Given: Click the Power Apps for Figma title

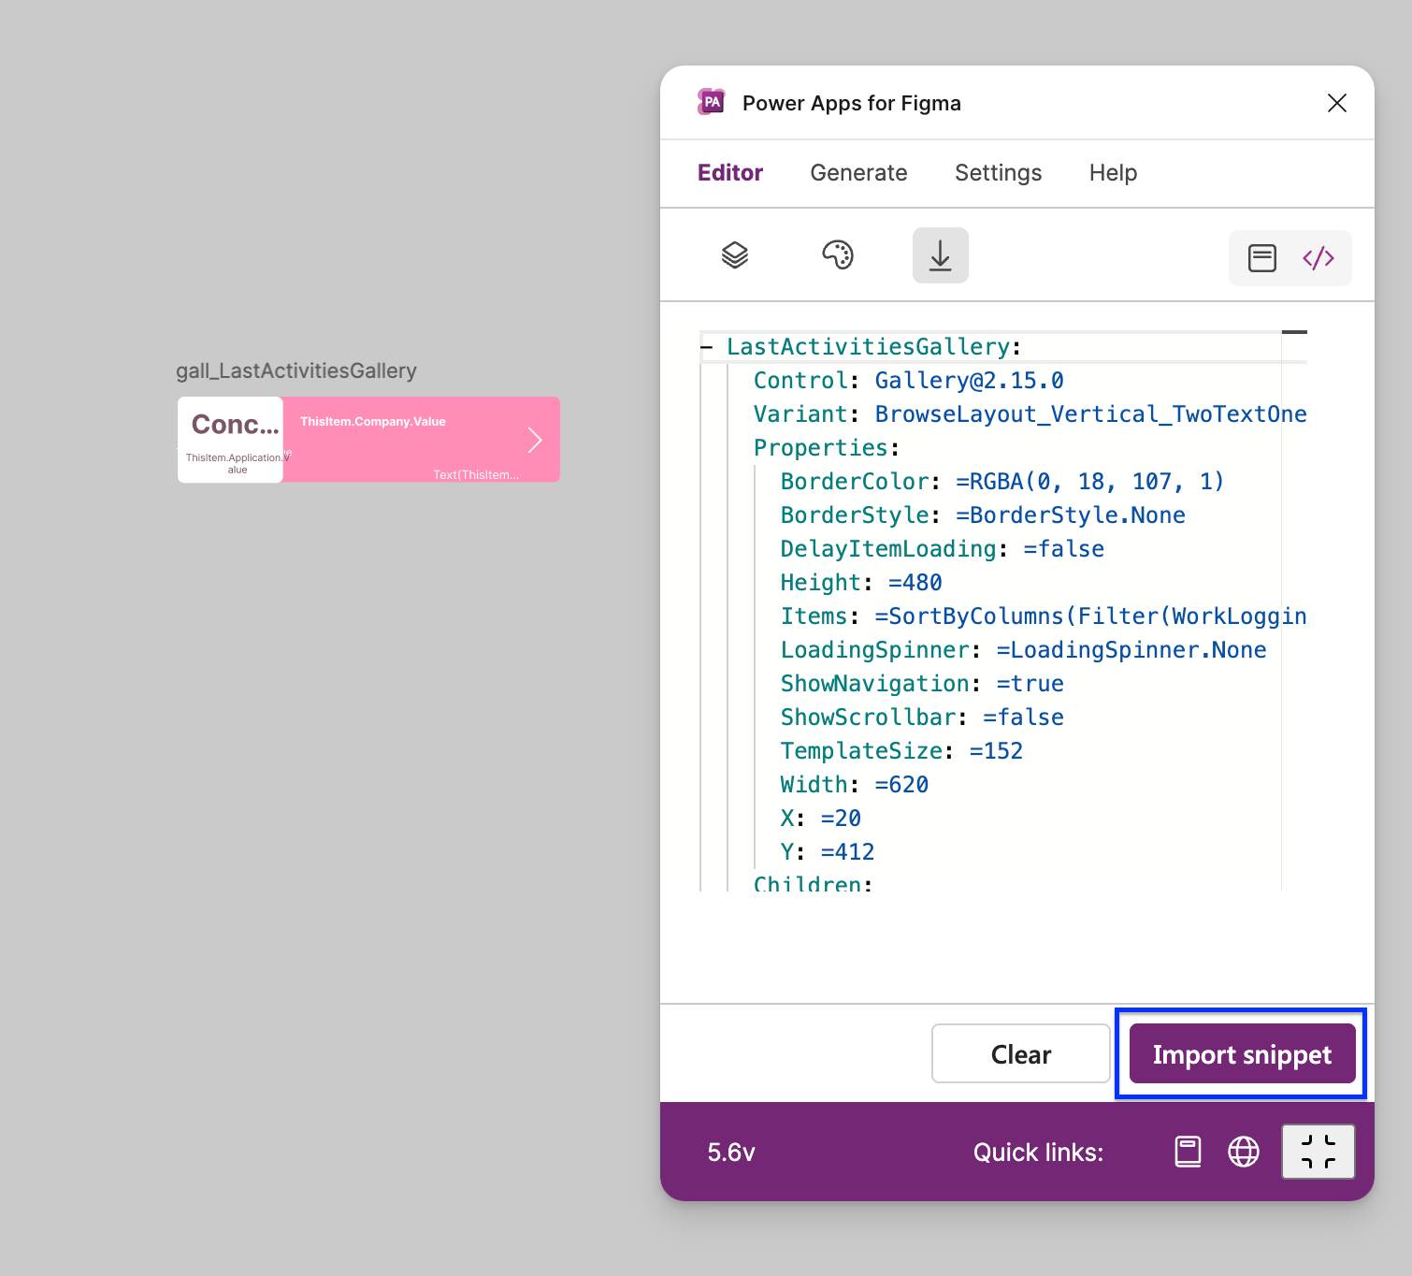Looking at the screenshot, I should coord(852,103).
